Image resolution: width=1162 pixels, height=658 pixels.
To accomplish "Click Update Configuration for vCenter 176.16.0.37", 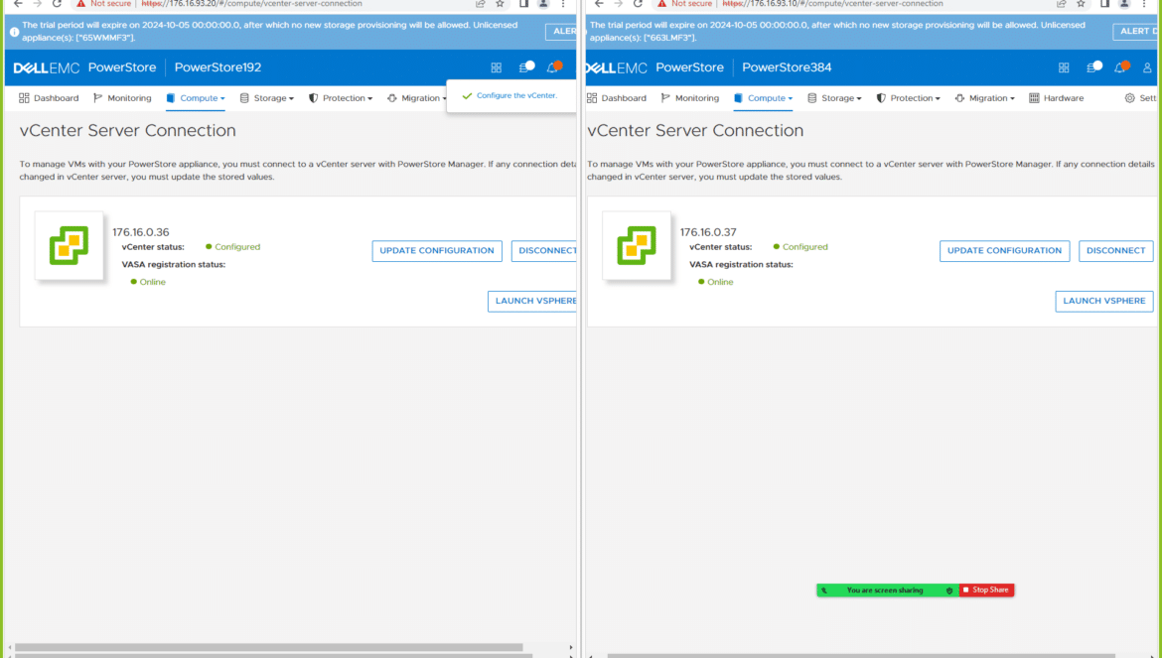I will point(1005,251).
